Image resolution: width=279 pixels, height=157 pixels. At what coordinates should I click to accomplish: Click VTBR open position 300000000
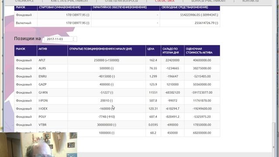pyautogui.click(x=106, y=125)
